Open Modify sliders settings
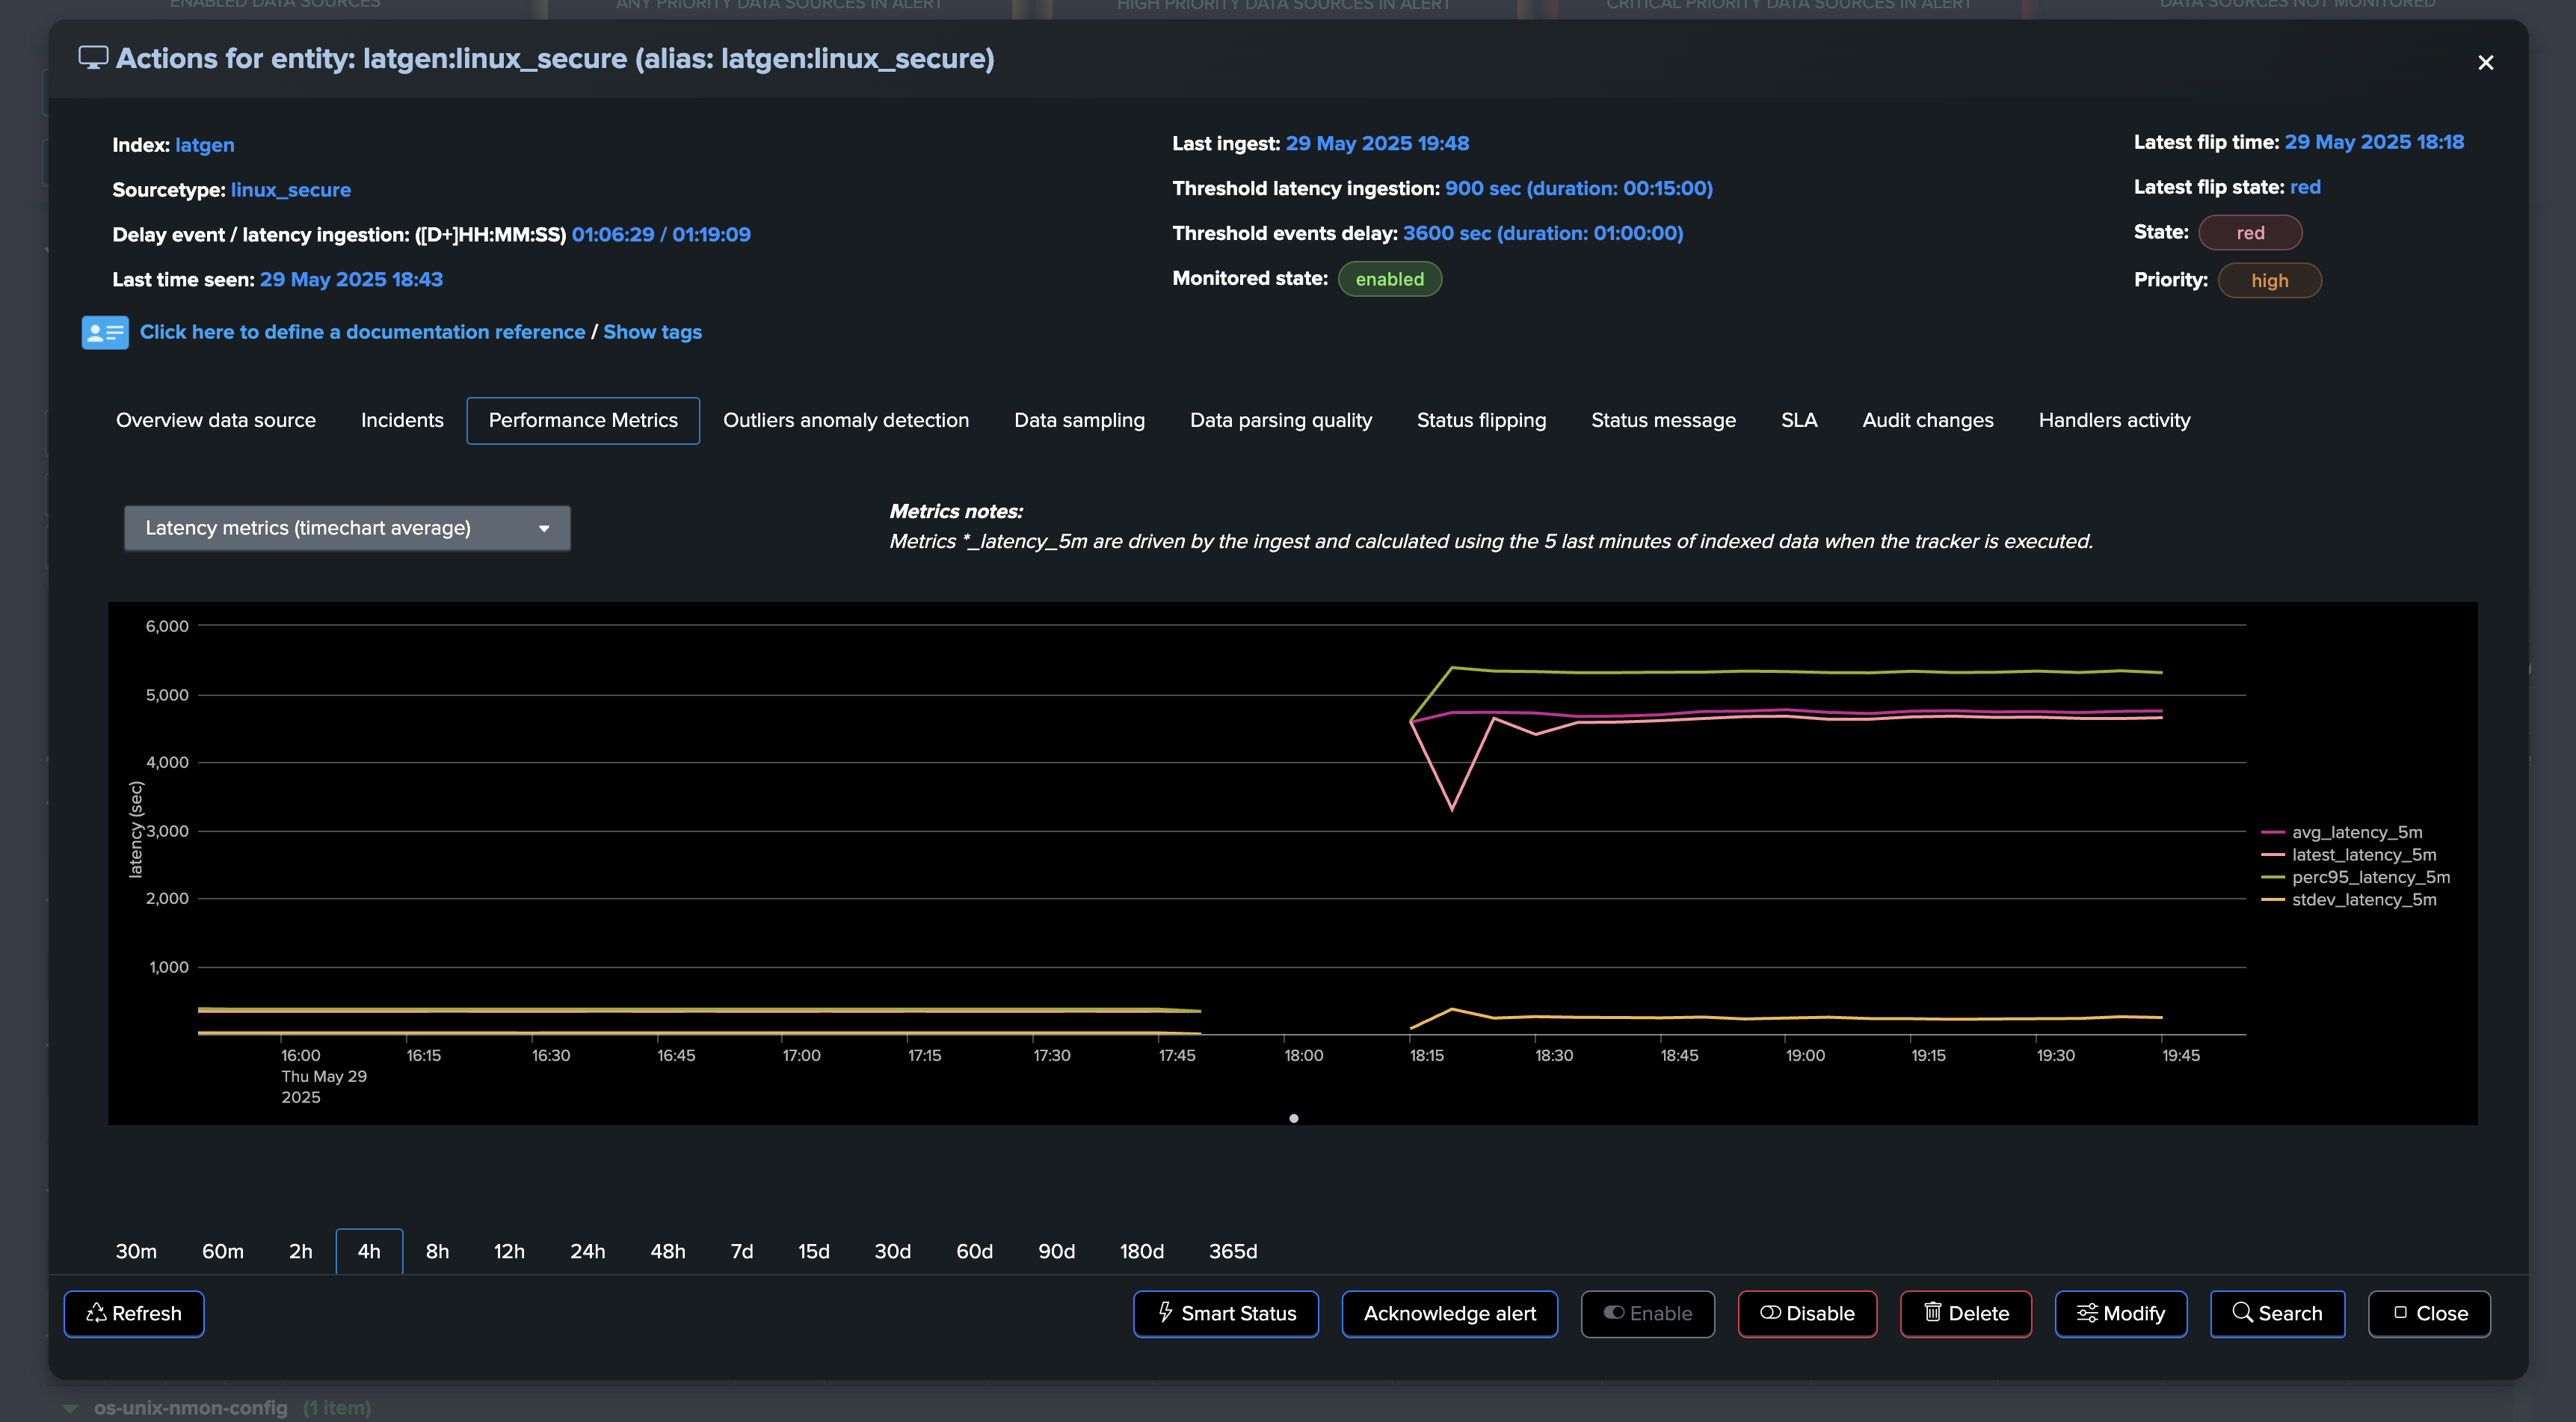Screen dimensions: 2576x1422 (2120, 1313)
